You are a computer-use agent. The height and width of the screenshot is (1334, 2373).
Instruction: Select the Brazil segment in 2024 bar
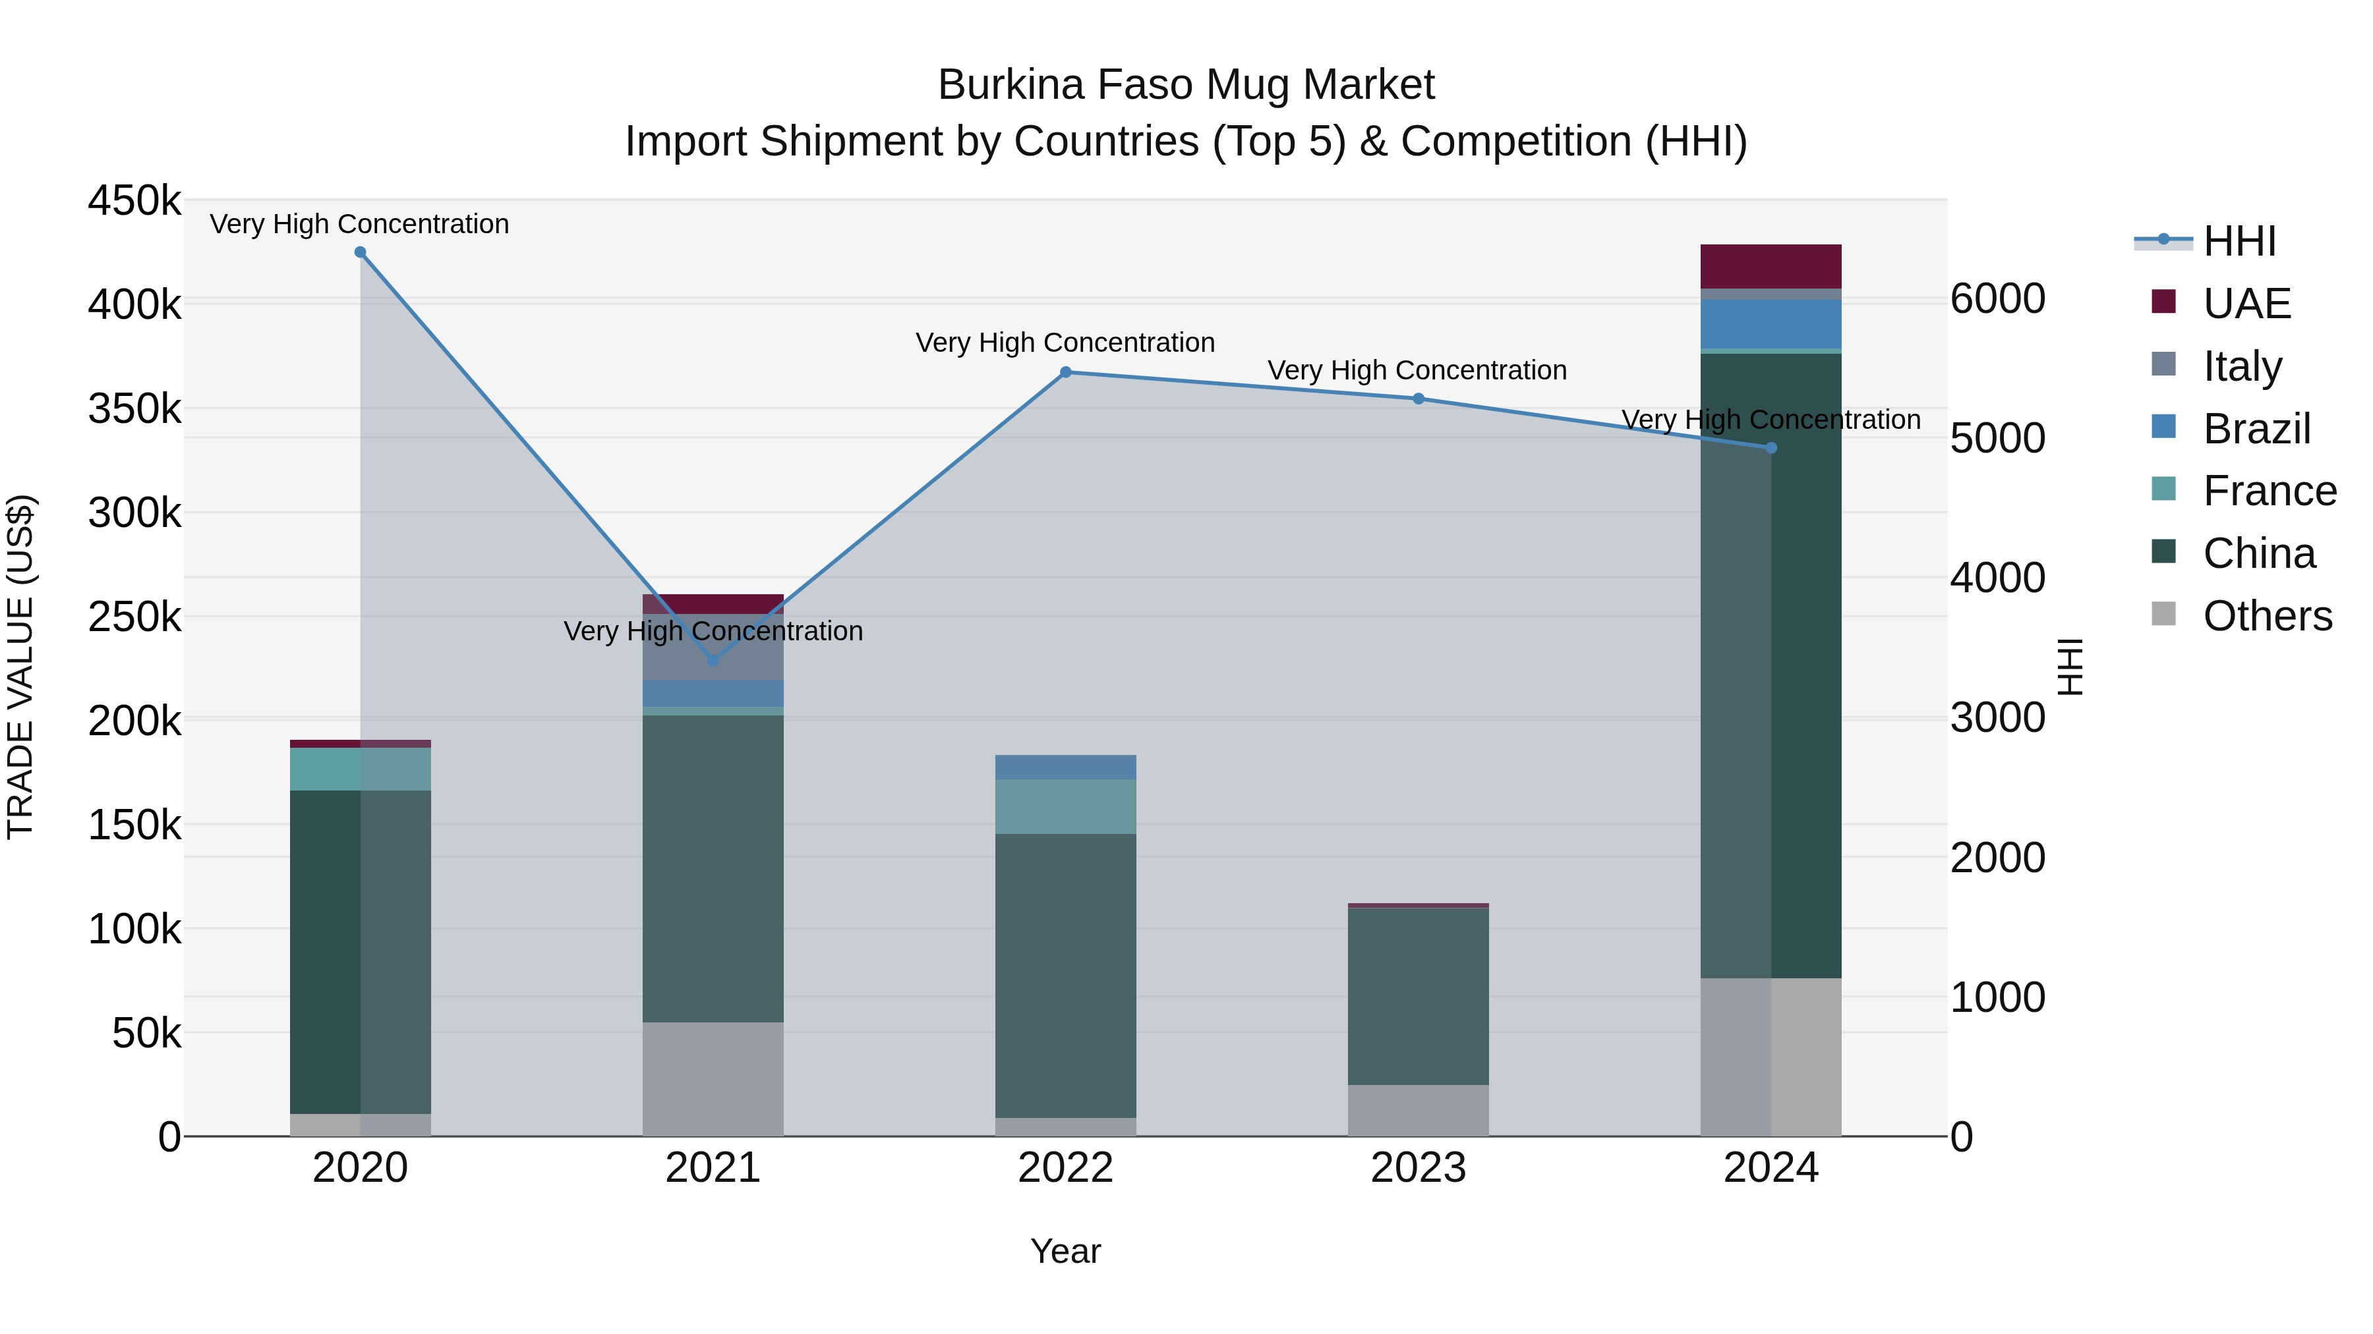click(x=1771, y=325)
